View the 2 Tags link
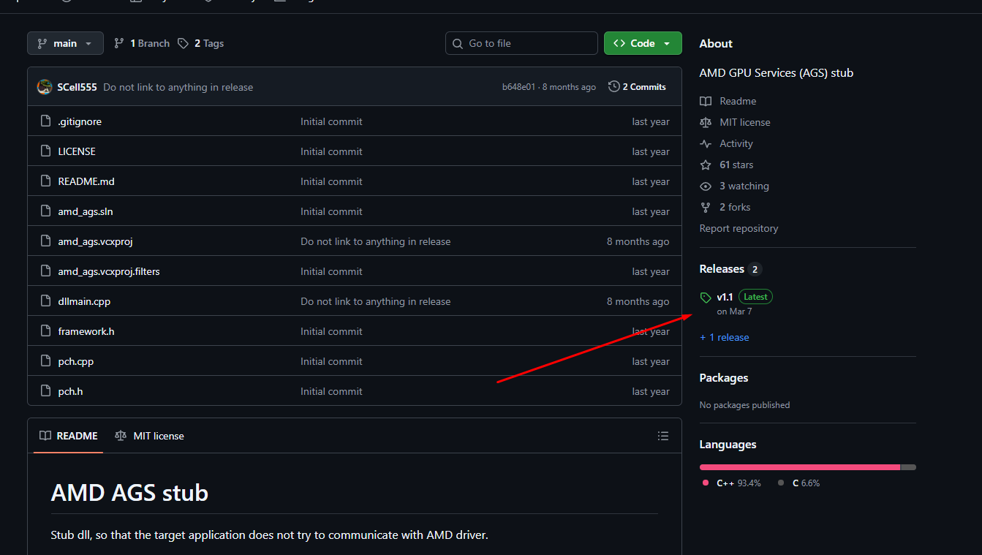The height and width of the screenshot is (555, 982). coord(200,43)
